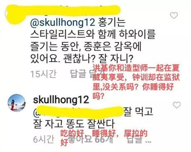This screenshot has width=191, height=152.
Task: Select the 즐기는 동안, 종훈은 감옥에 line
Action: coord(86,46)
